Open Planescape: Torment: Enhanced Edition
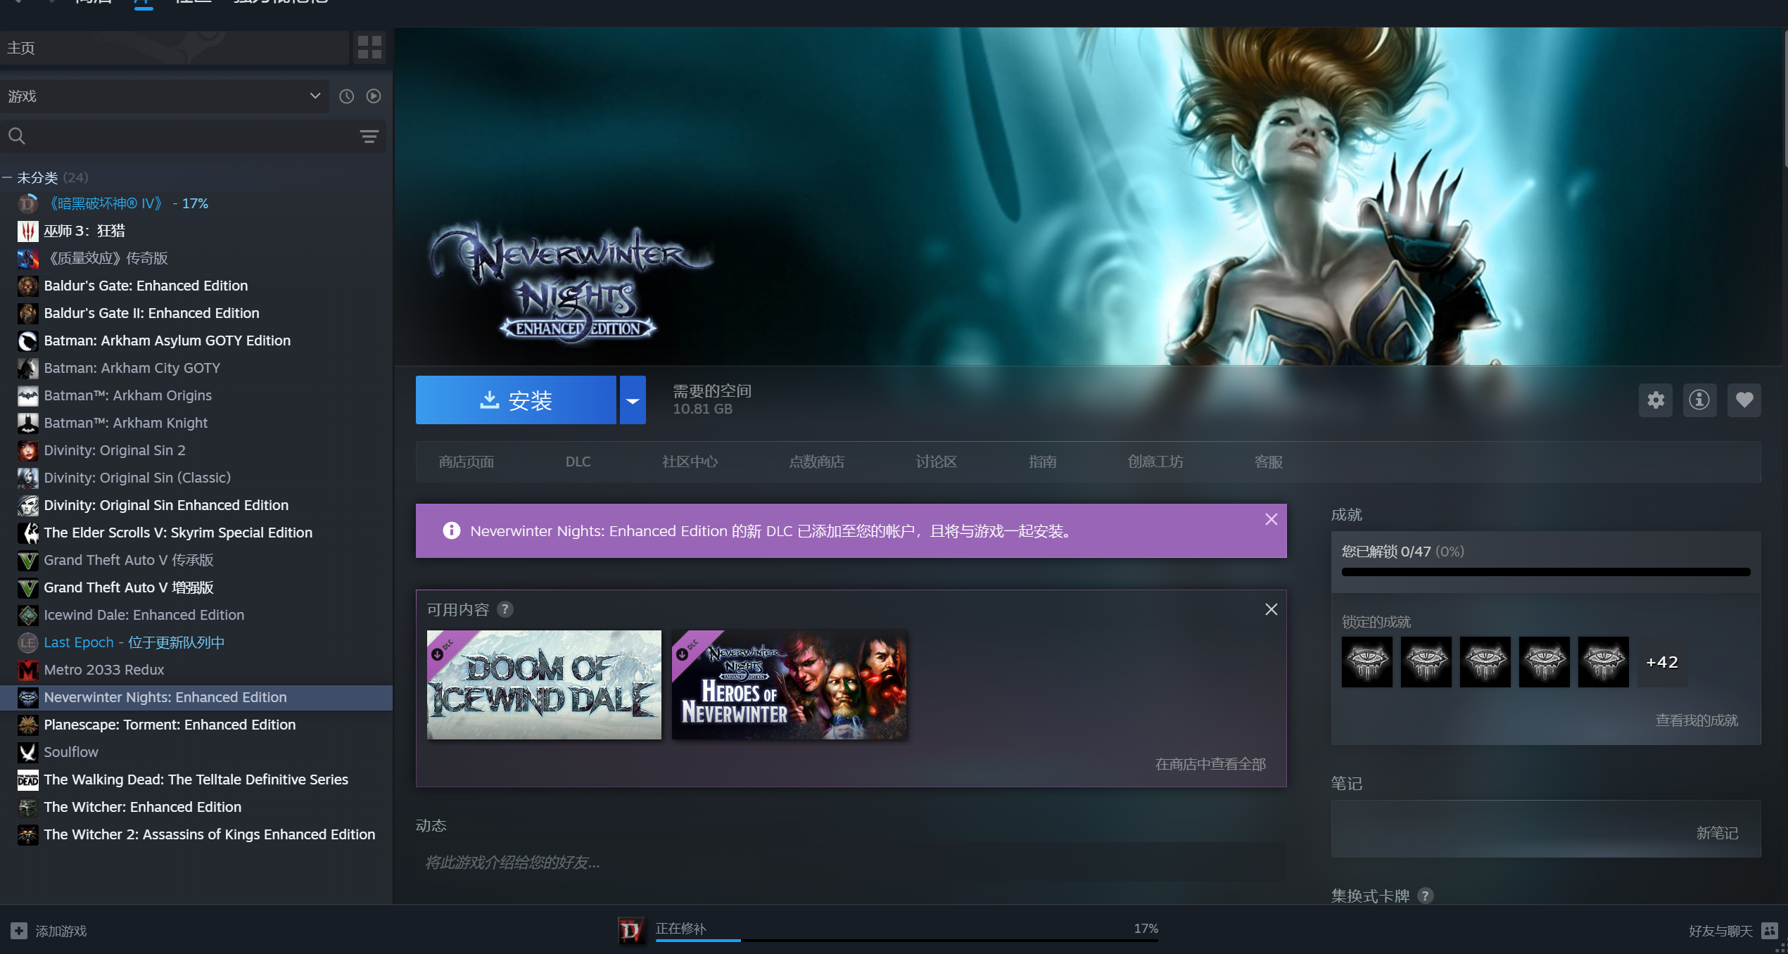Viewport: 1788px width, 954px height. [196, 725]
